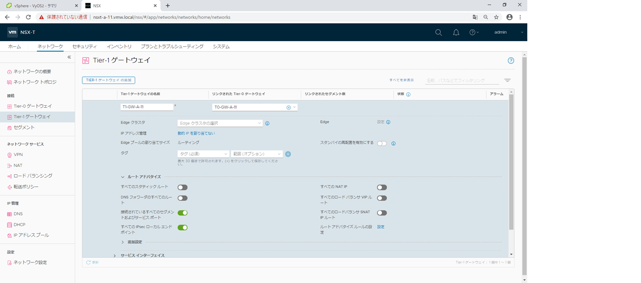This screenshot has height=283, width=641.
Task: Open Chrome zoom icon in address bar
Action: click(486, 17)
